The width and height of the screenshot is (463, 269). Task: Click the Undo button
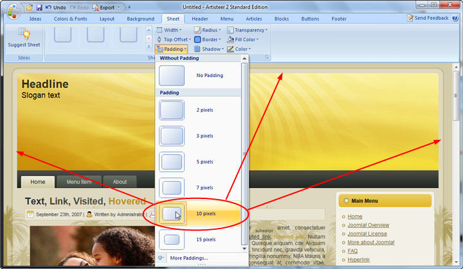click(x=55, y=7)
